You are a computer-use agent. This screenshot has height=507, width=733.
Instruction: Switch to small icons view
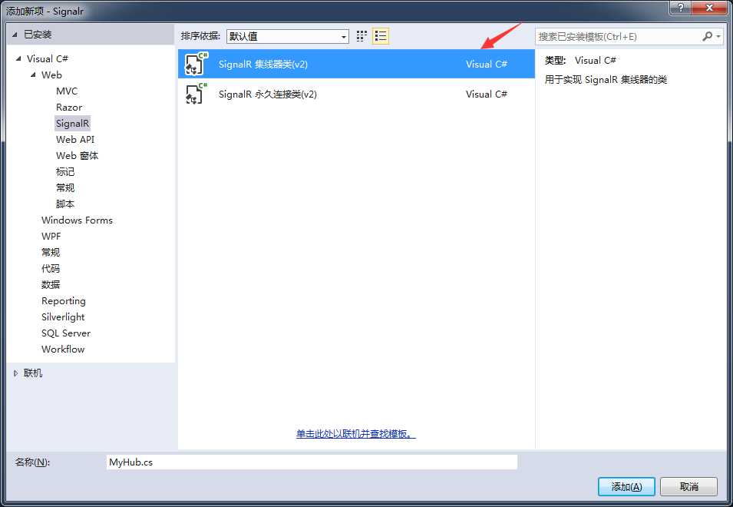coord(362,36)
